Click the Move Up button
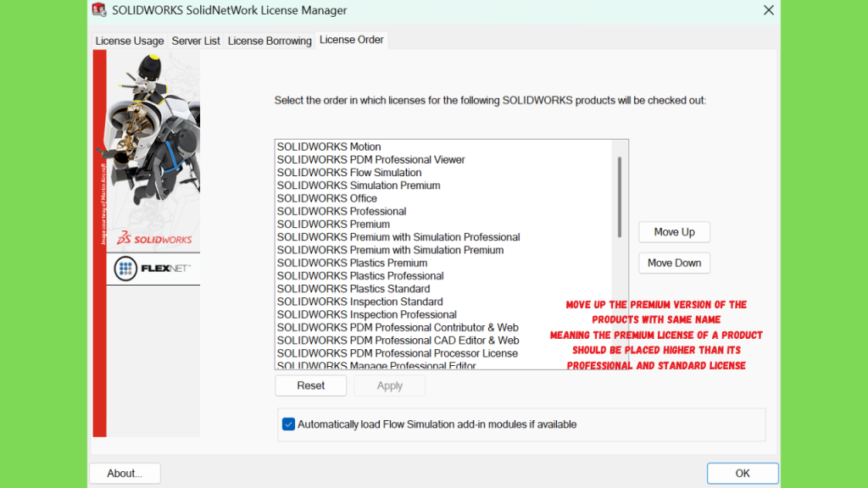The width and height of the screenshot is (868, 488). (x=674, y=232)
